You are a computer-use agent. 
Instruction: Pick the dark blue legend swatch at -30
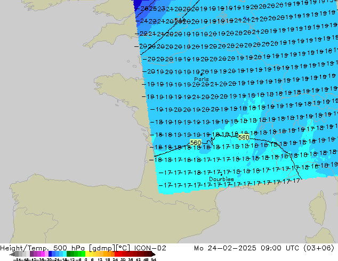(50, 254)
